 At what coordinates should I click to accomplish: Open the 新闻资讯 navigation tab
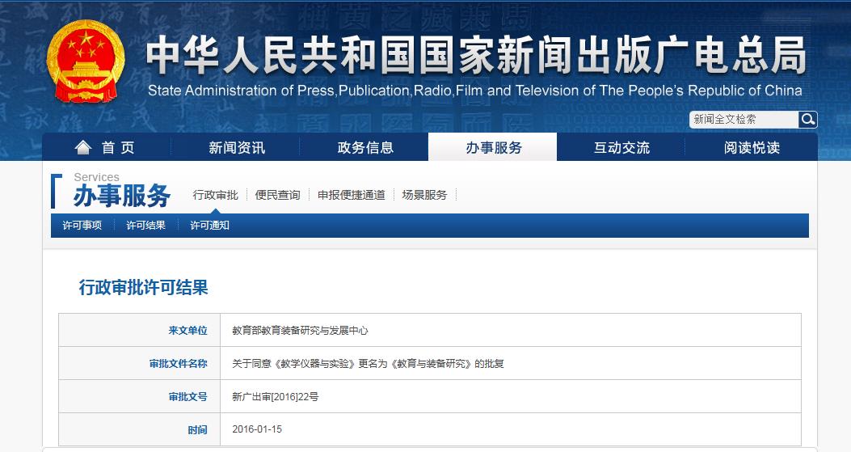click(236, 147)
